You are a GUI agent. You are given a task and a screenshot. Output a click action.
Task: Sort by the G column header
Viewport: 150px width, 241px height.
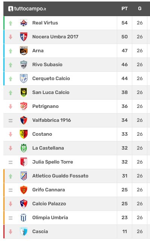click(140, 9)
